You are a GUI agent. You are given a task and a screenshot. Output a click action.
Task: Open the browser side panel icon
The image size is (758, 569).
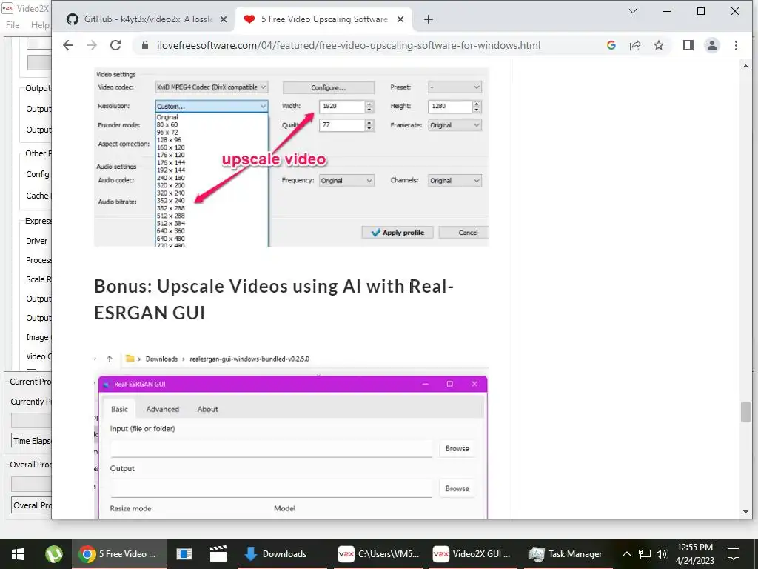tap(688, 45)
